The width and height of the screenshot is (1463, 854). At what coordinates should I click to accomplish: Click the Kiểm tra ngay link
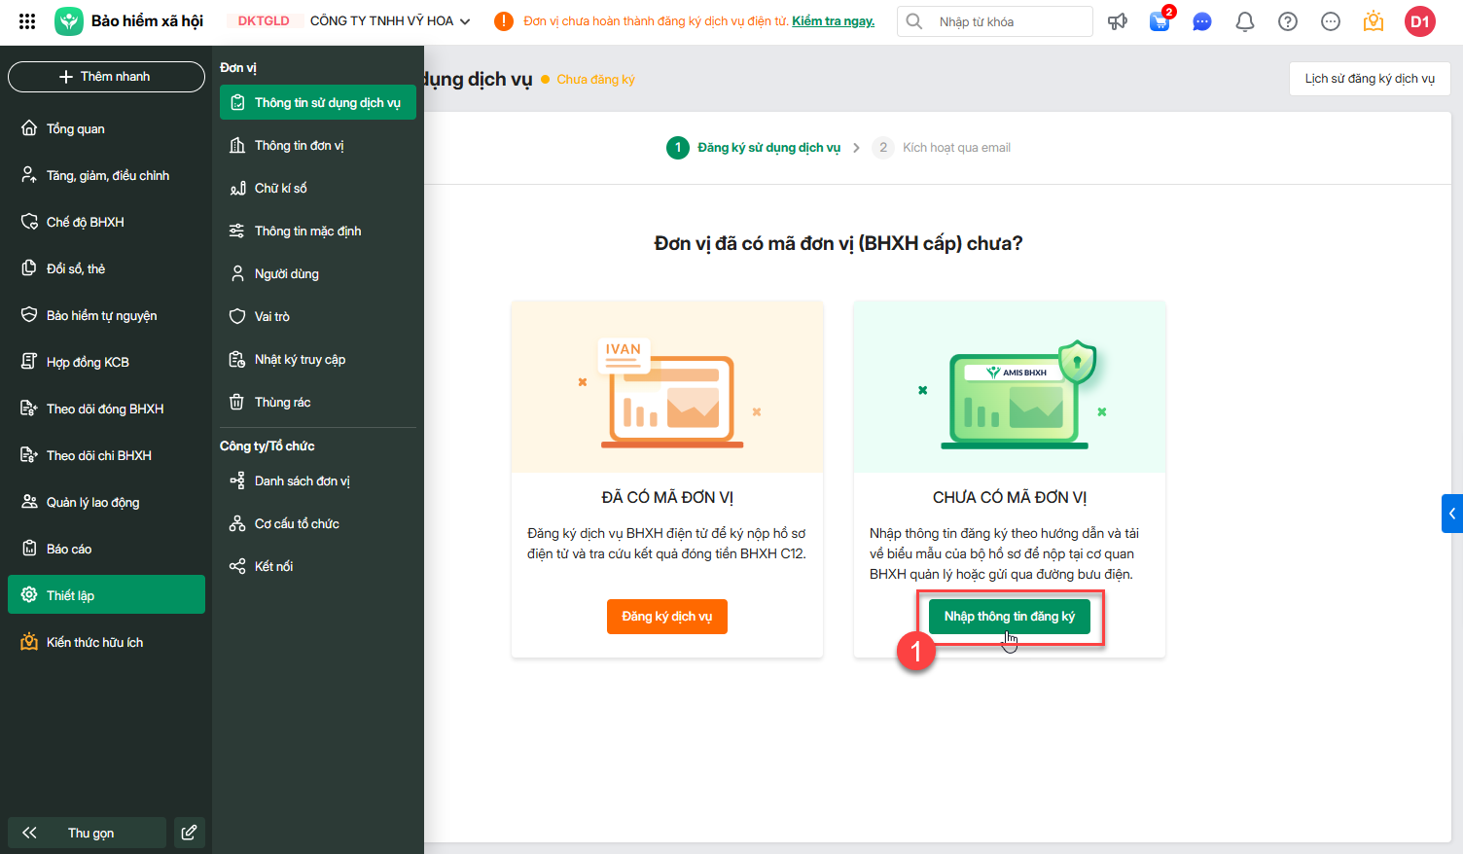pyautogui.click(x=834, y=21)
